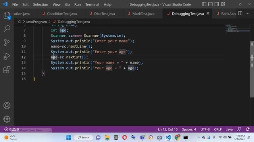Open File Explorer from taskbar
Image resolution: width=254 pixels, height=142 pixels.
coord(107,138)
